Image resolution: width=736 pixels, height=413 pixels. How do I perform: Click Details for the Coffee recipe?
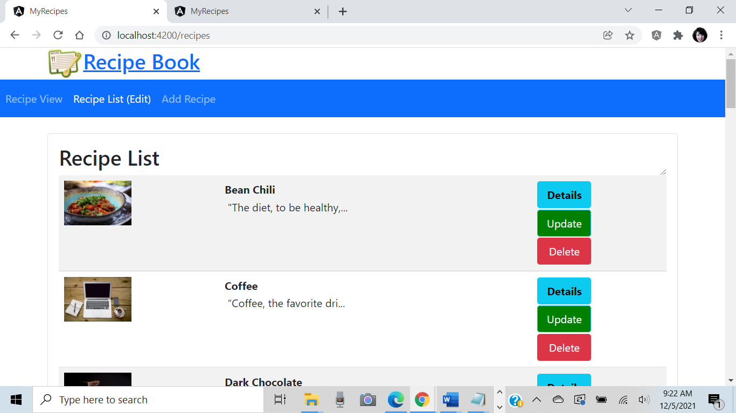[x=564, y=291]
